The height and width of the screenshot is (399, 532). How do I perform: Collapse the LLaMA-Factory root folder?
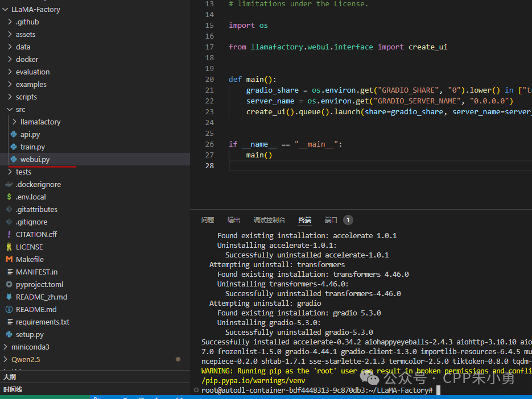coord(5,10)
